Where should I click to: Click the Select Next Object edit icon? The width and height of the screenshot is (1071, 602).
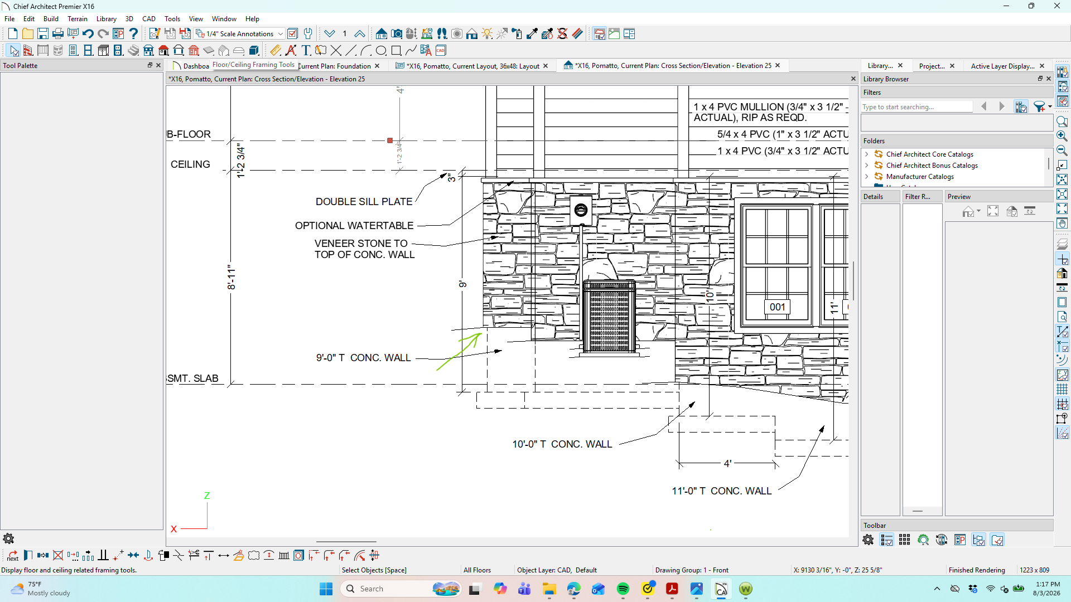(12, 555)
